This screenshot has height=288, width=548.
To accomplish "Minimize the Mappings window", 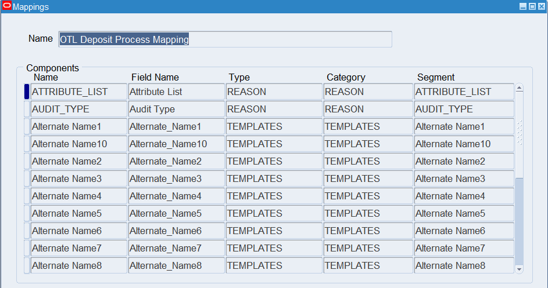I will point(522,7).
